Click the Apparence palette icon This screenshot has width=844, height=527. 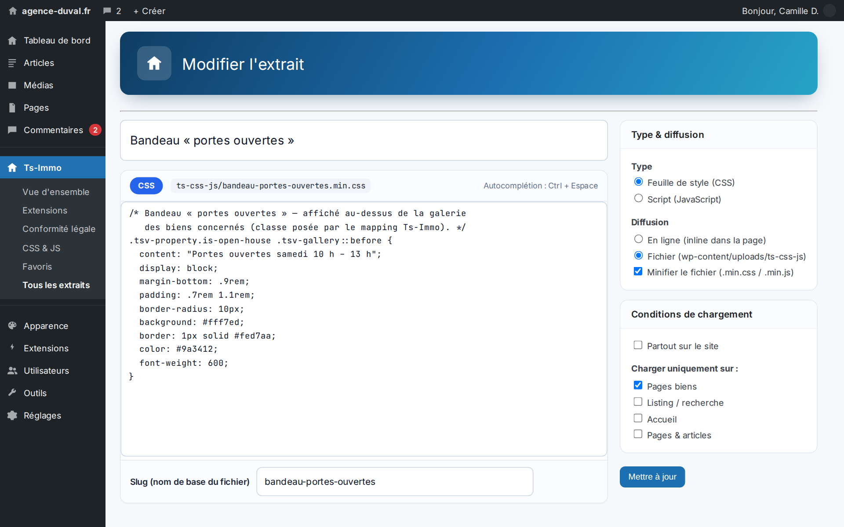click(12, 325)
